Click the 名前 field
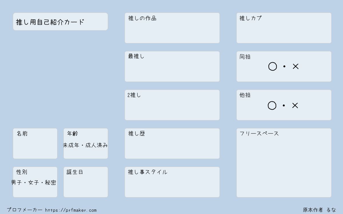 coord(35,144)
